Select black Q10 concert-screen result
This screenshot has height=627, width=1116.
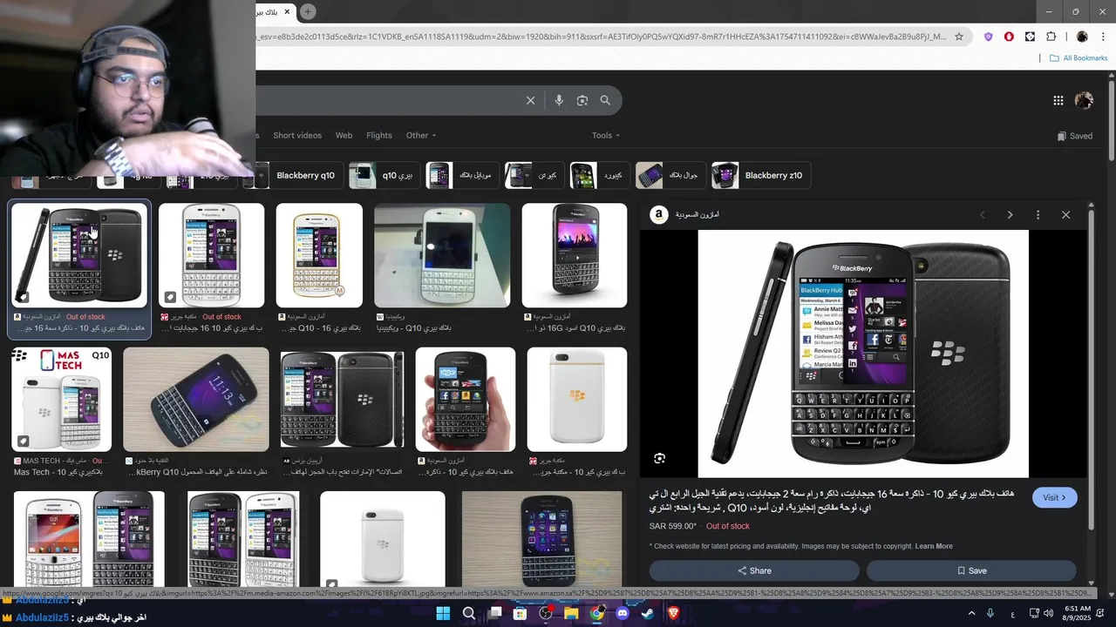575,256
